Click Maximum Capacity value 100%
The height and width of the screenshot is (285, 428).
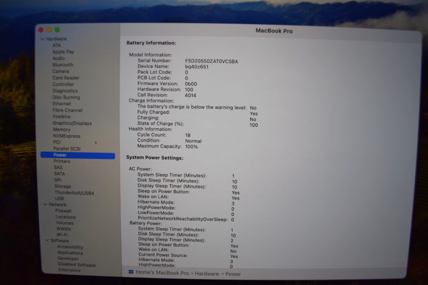point(191,147)
